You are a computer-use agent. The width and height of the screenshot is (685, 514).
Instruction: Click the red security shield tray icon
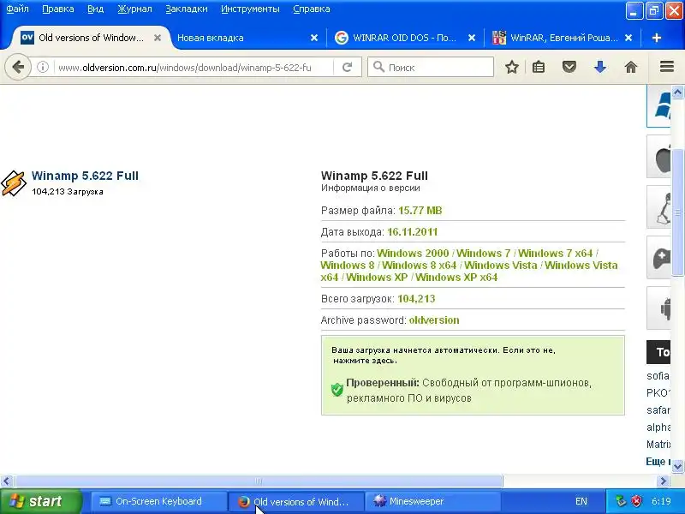(637, 501)
